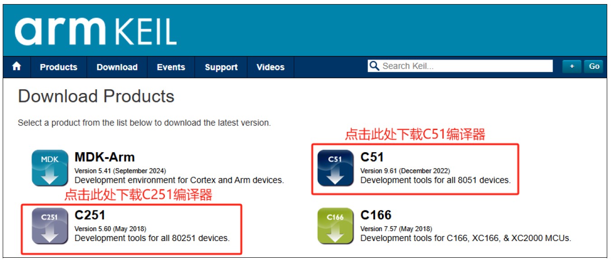
Task: Open the Download menu
Action: pos(117,67)
